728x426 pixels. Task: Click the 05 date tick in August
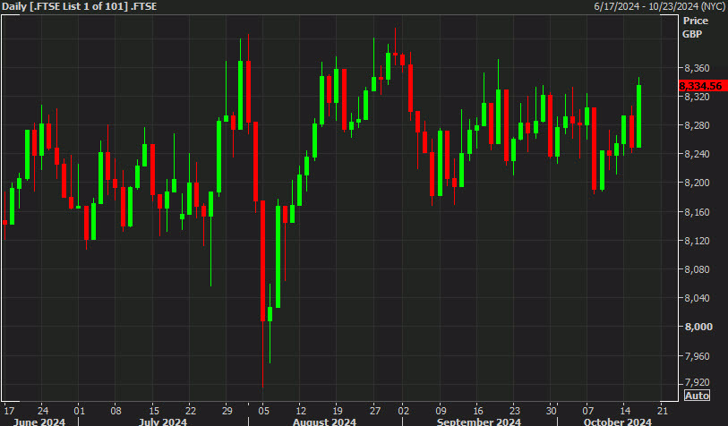[264, 411]
